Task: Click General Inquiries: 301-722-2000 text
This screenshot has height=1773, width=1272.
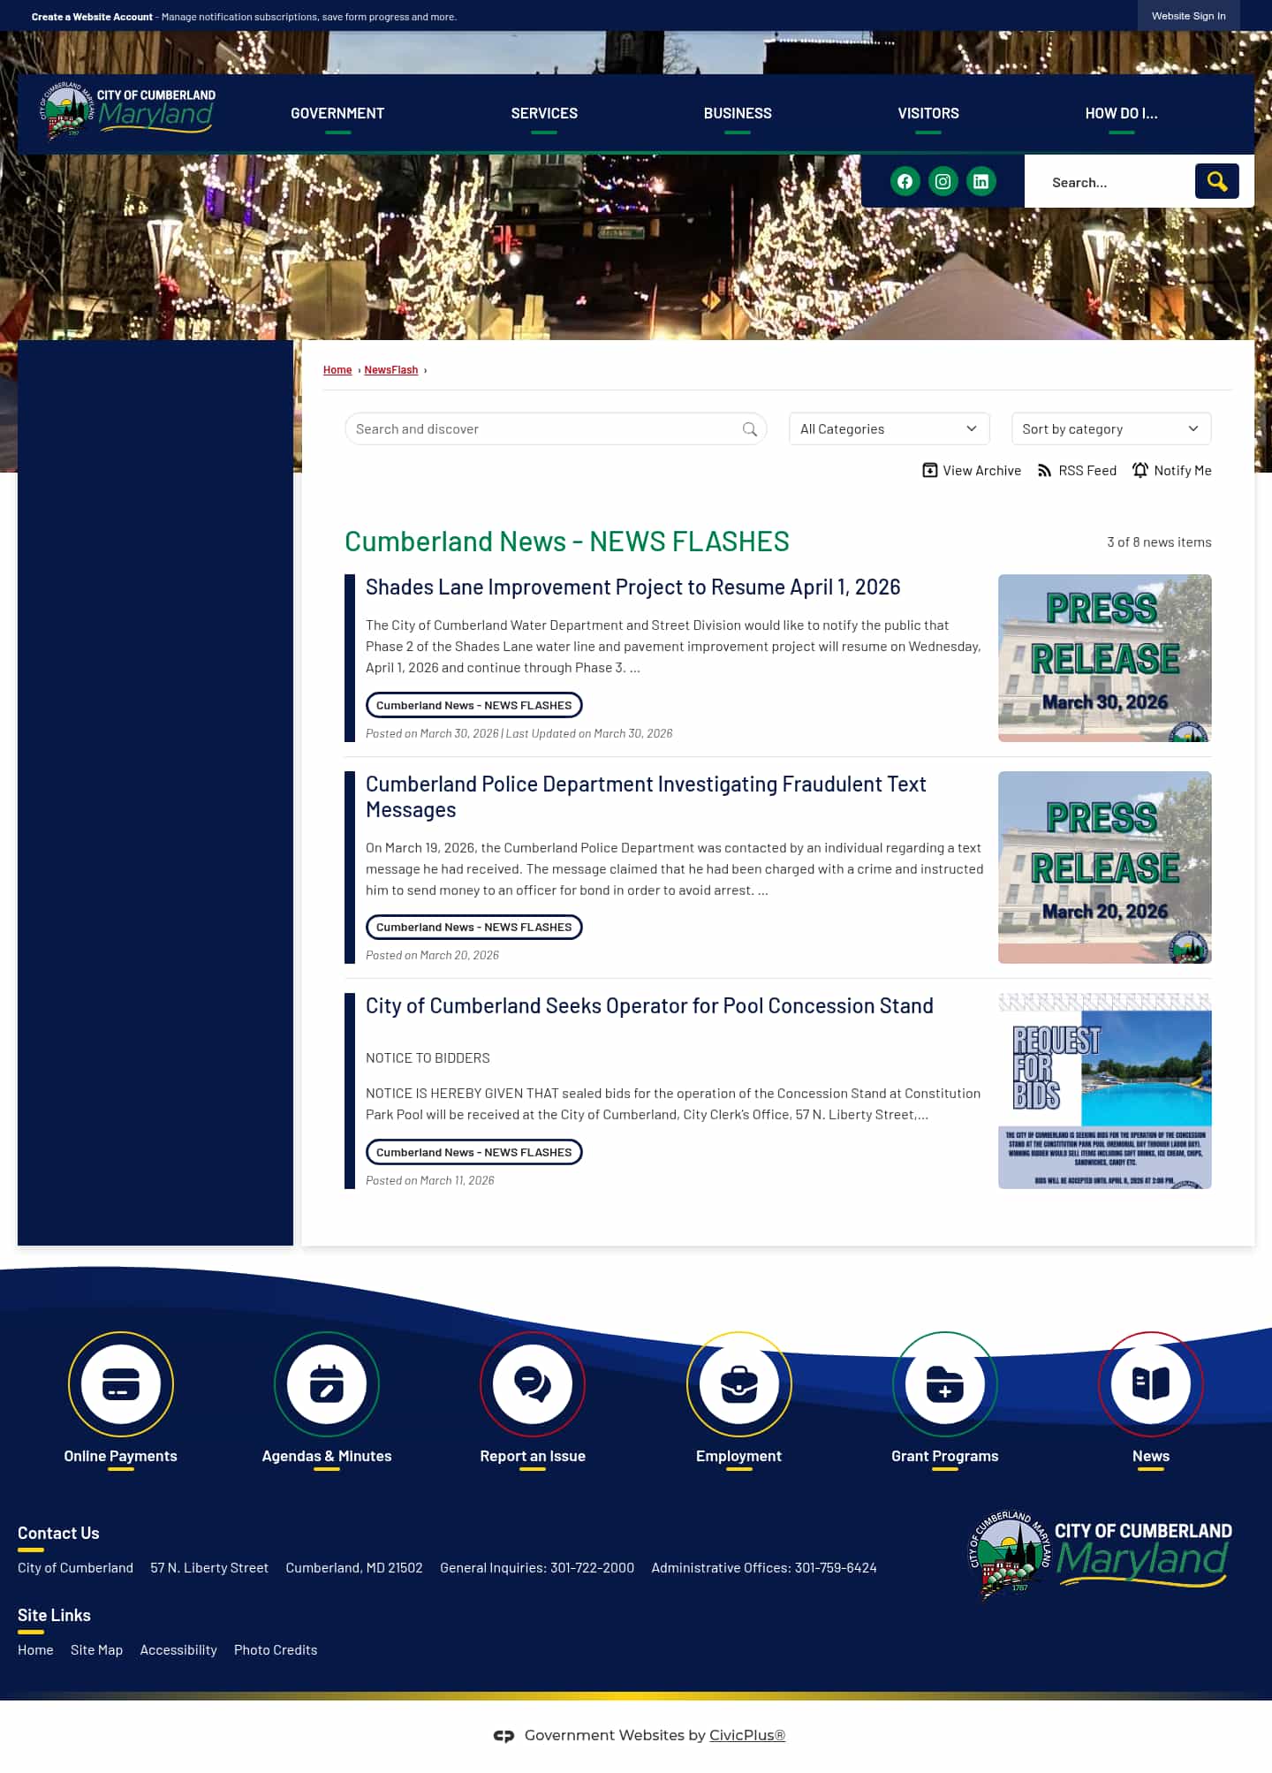Action: pos(537,1567)
